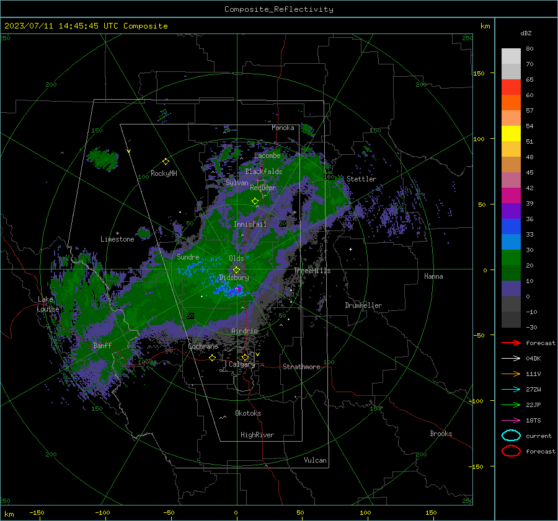Screen dimensions: 558x521
Task: Click the yellow diamond marker above RockyMH
Action: 166,162
